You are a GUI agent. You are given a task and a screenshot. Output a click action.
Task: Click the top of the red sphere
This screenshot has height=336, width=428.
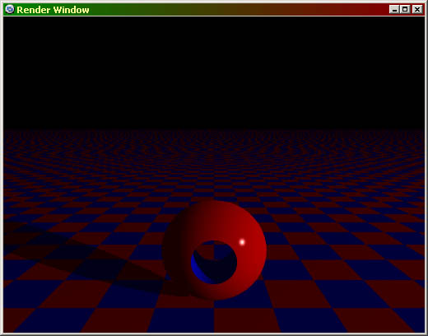pyautogui.click(x=216, y=205)
